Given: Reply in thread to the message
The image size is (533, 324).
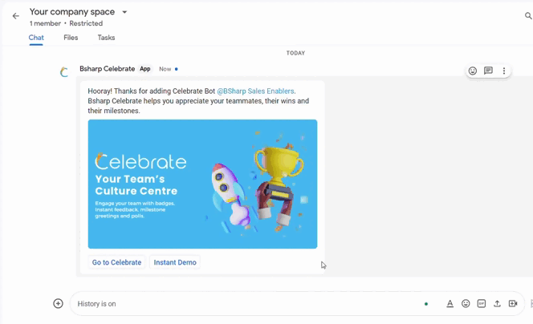Looking at the screenshot, I should pos(488,71).
